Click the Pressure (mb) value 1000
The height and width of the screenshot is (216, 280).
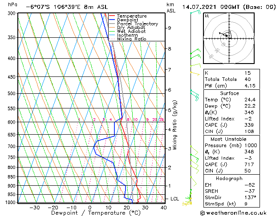251,145
